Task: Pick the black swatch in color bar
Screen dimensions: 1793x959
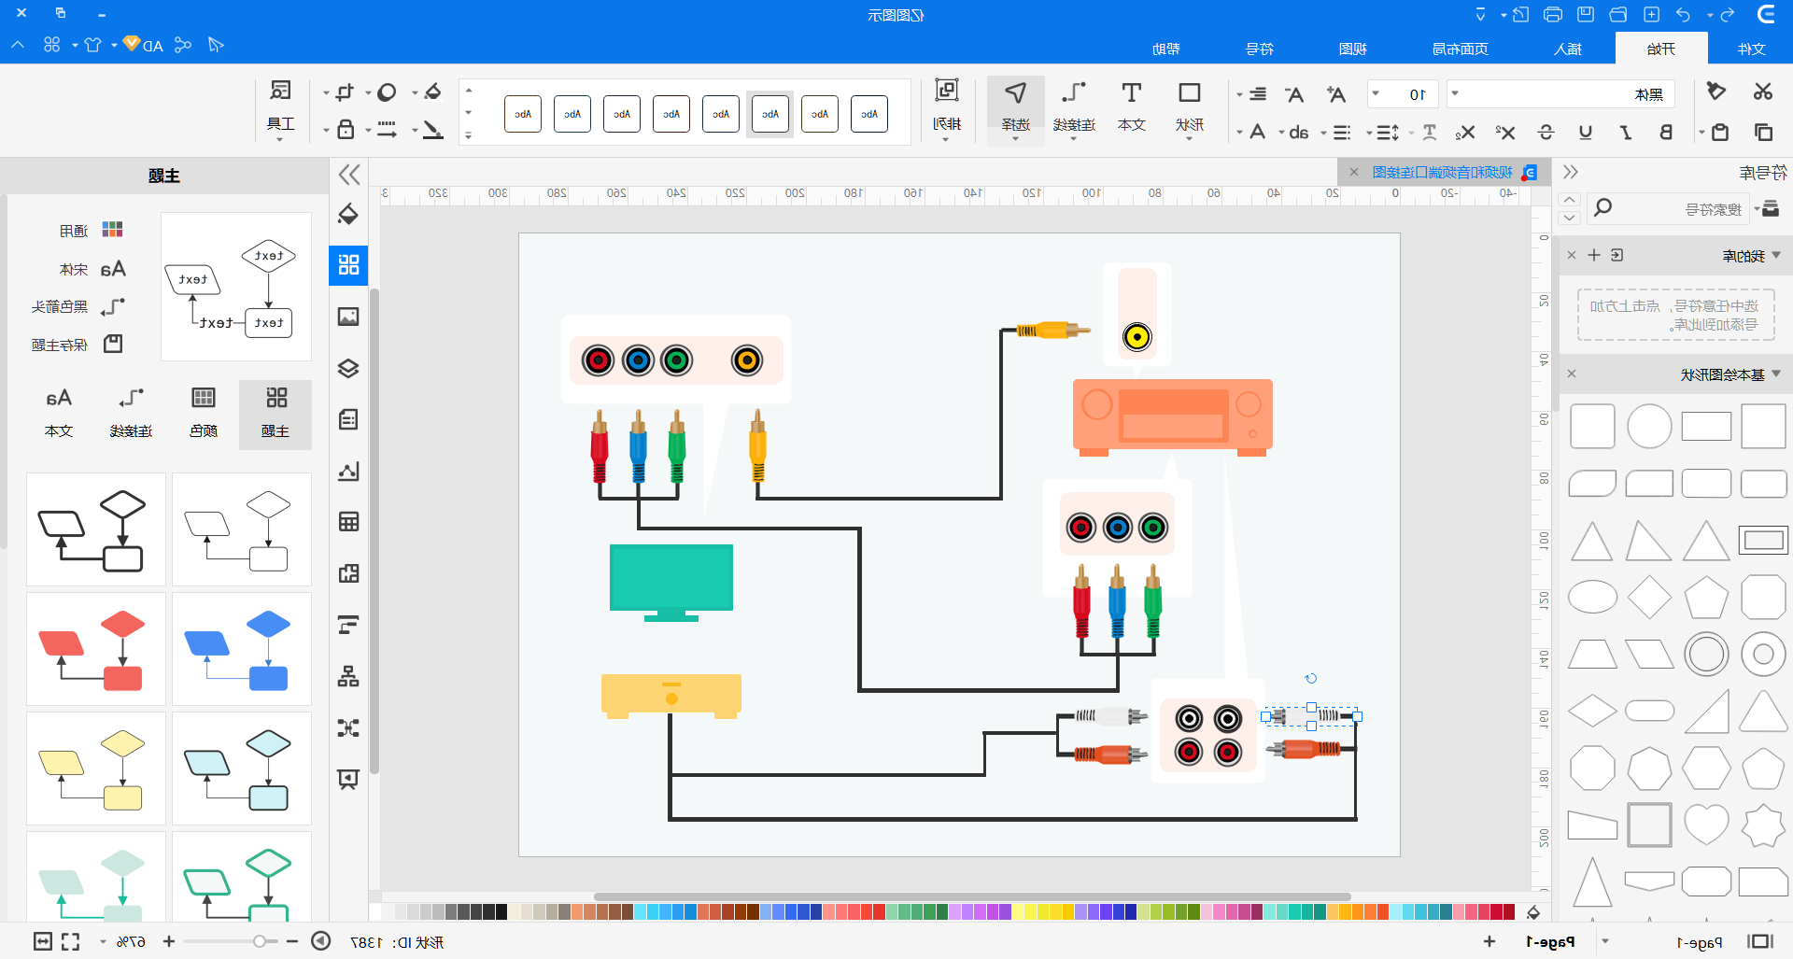Action: tap(501, 912)
